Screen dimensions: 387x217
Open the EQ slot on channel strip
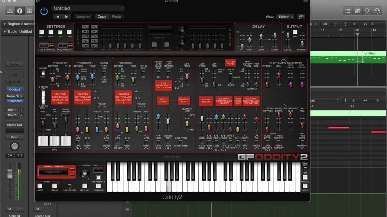coord(15,74)
